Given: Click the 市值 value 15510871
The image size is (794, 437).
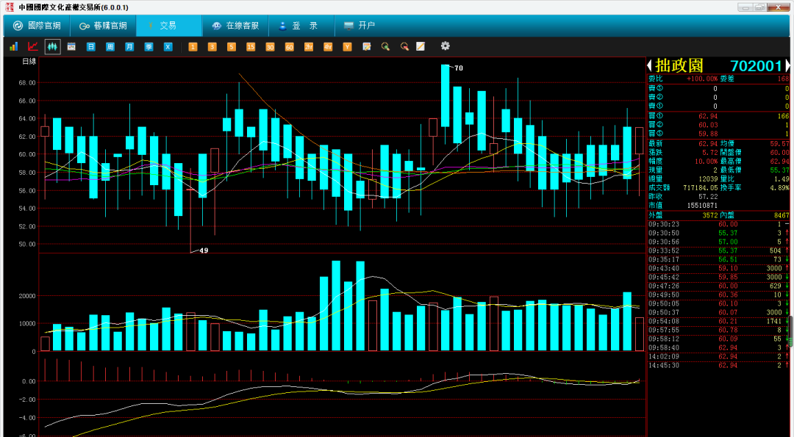Looking at the screenshot, I should coord(702,206).
